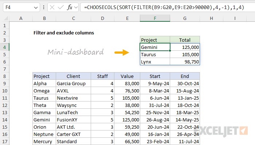
Task: Select row 12 header
Action: coord(4,105)
